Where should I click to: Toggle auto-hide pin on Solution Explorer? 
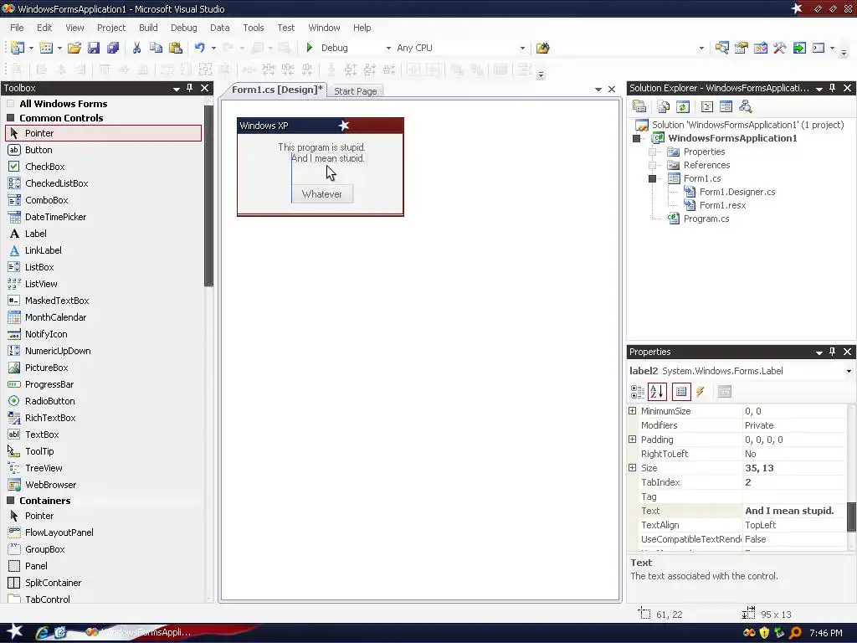(x=833, y=87)
